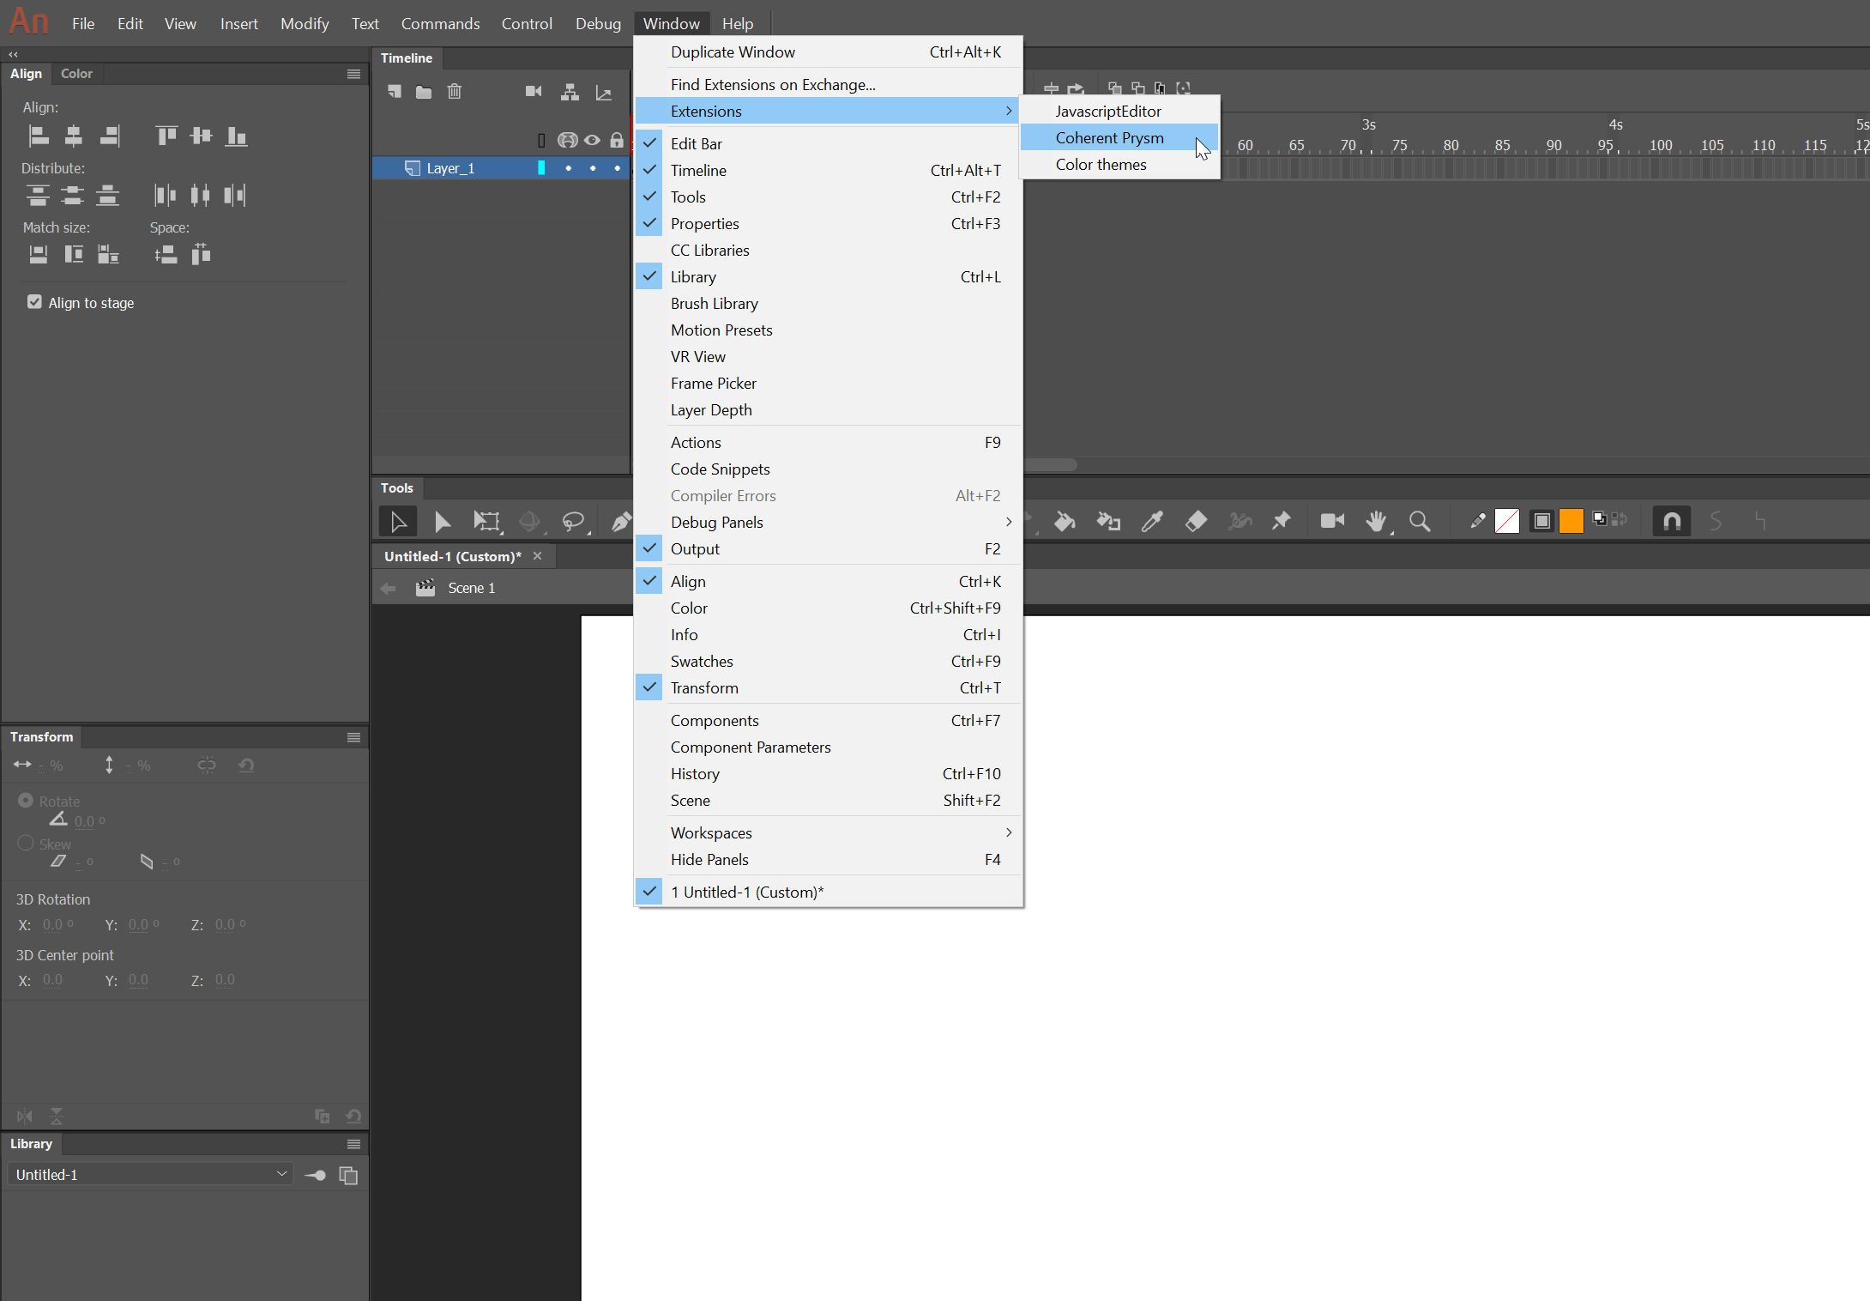Viewport: 1870px width, 1301px height.
Task: Click the stroke color swatch with red slash
Action: click(1507, 521)
